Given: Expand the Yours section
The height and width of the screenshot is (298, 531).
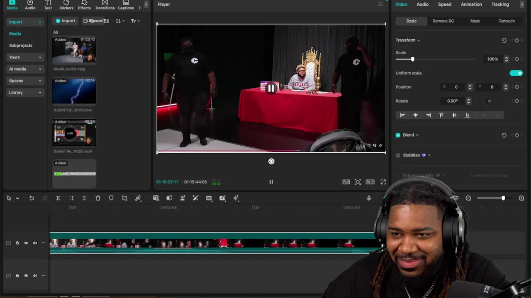Looking at the screenshot, I should (40, 57).
